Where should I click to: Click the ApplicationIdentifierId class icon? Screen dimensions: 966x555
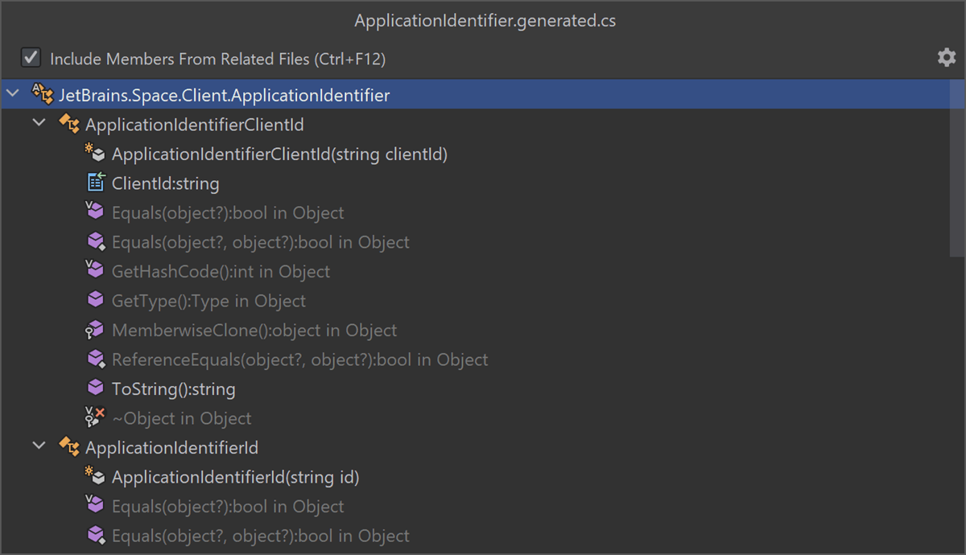[69, 447]
